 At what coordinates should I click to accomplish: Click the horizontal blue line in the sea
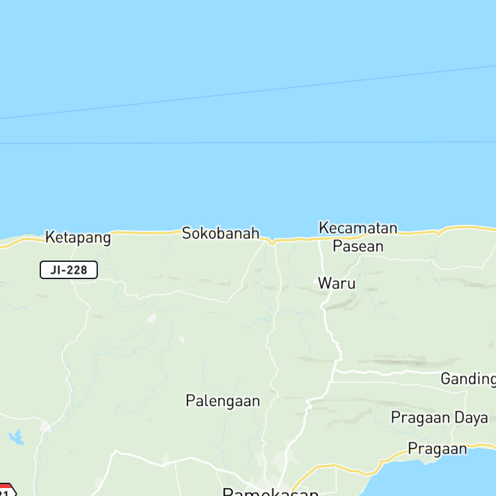(x=248, y=143)
